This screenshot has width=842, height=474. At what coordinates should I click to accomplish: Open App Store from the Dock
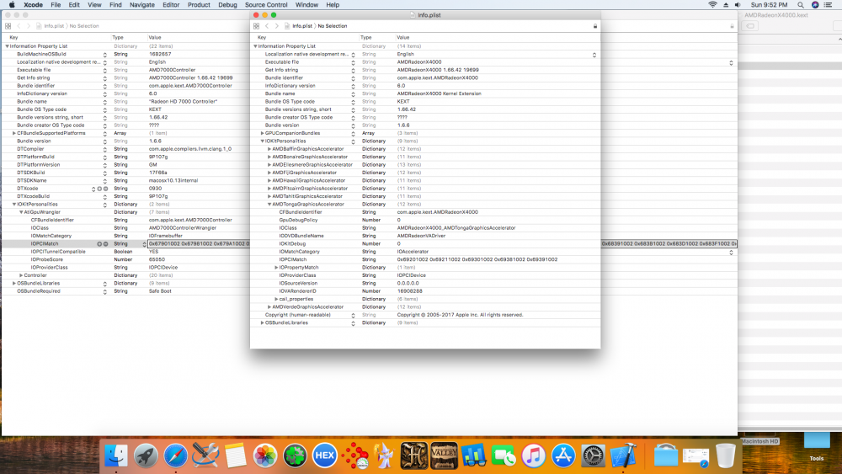[x=563, y=455]
